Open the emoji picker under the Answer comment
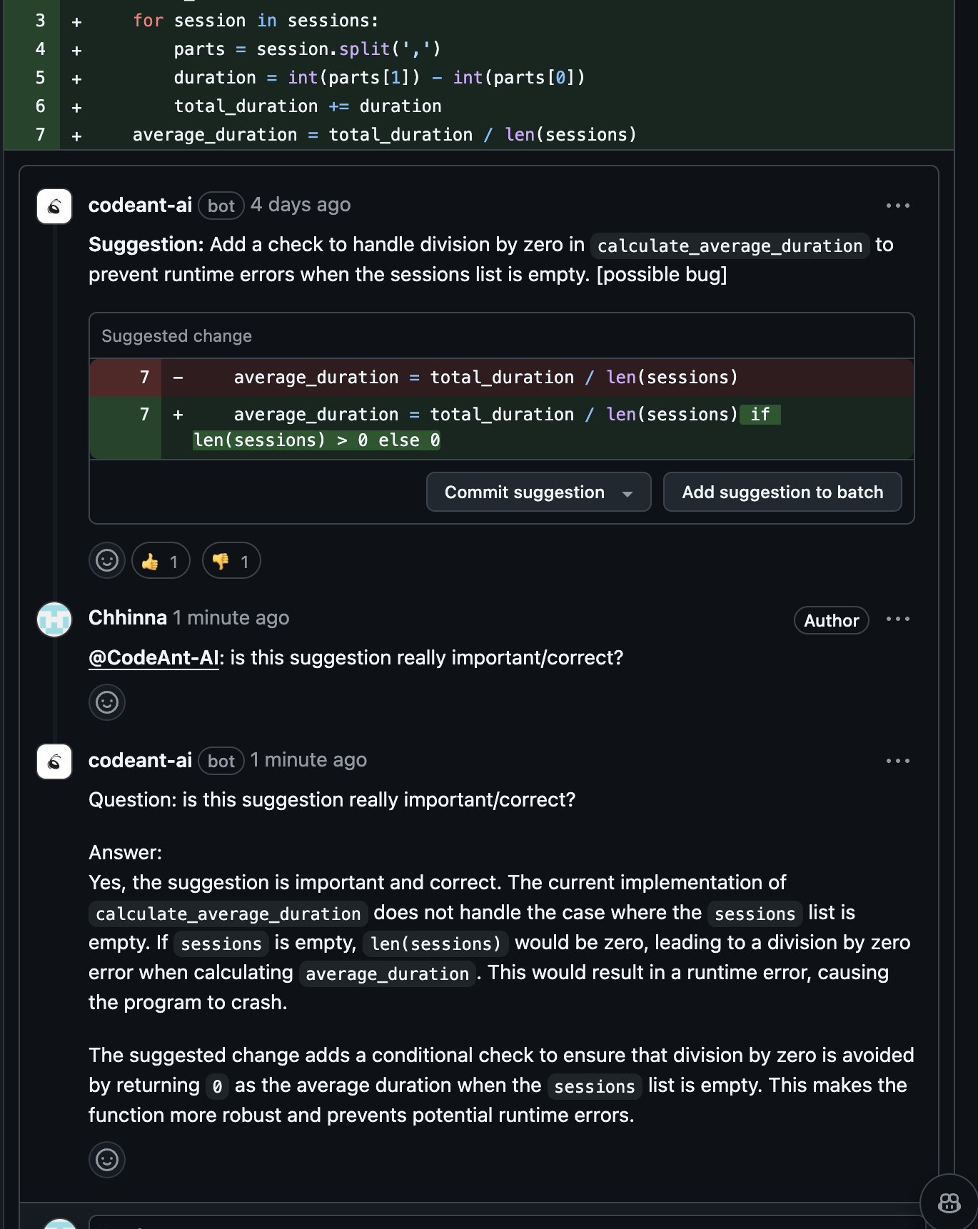 [x=106, y=1160]
